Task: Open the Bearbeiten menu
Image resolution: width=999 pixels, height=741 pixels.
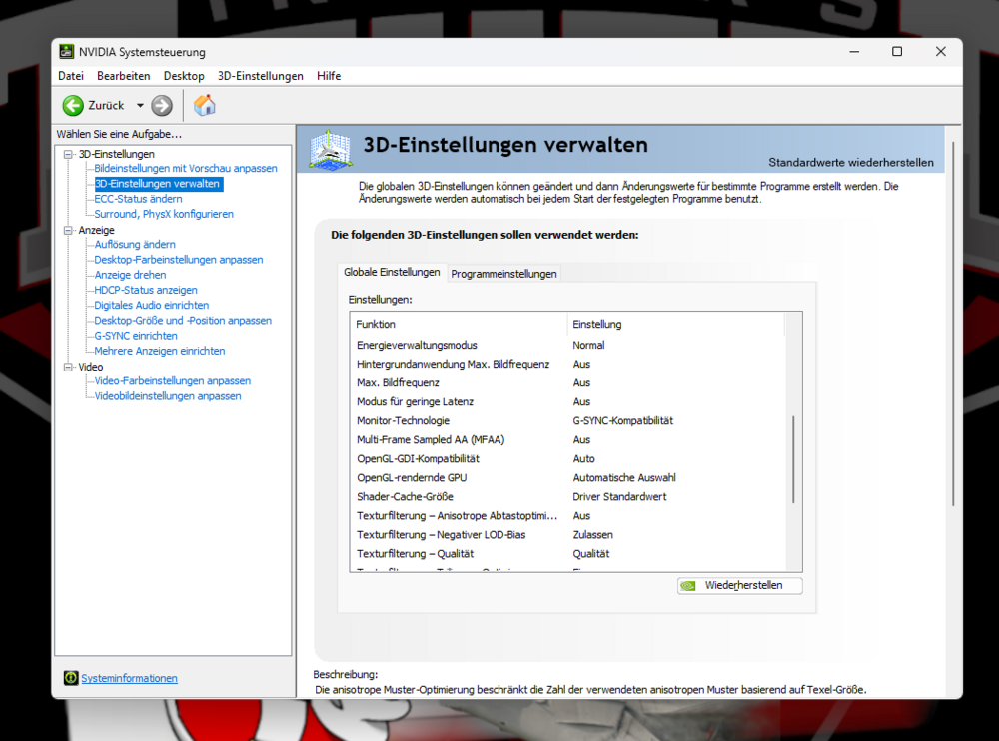Action: [x=123, y=75]
